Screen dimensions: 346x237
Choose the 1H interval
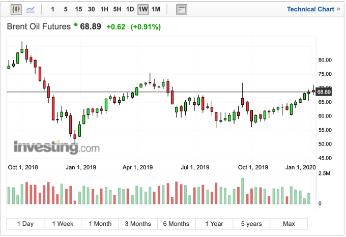[104, 9]
